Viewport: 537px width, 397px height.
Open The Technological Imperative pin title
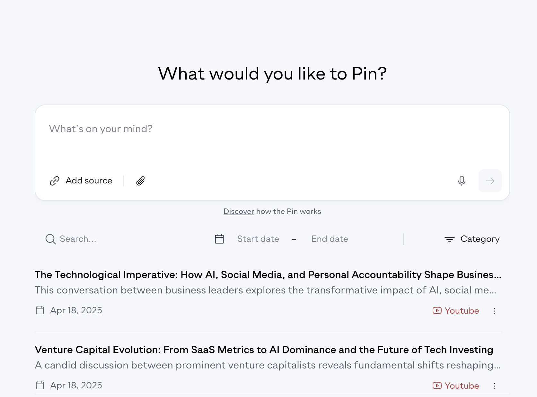click(x=268, y=275)
